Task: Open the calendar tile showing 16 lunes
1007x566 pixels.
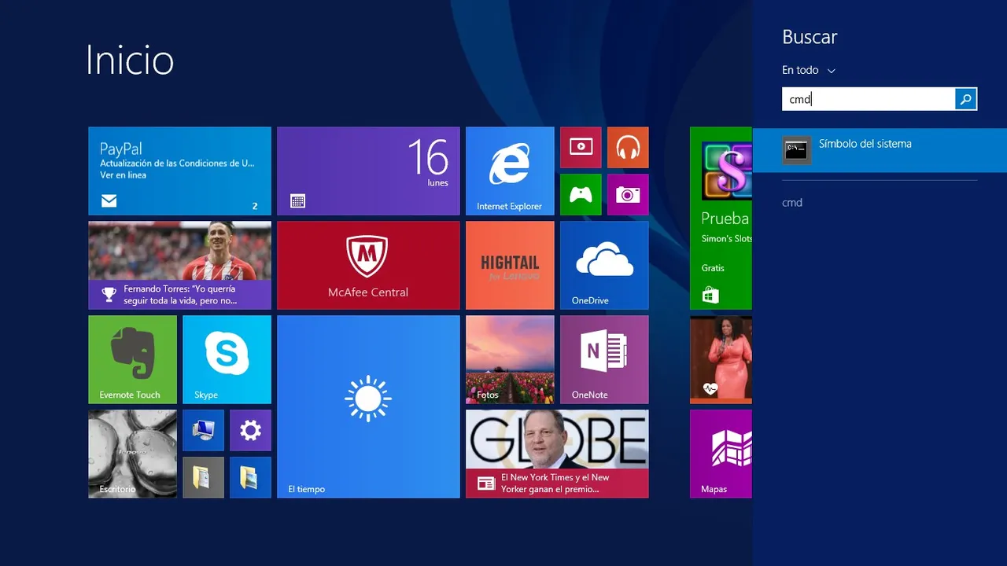Action: [368, 171]
